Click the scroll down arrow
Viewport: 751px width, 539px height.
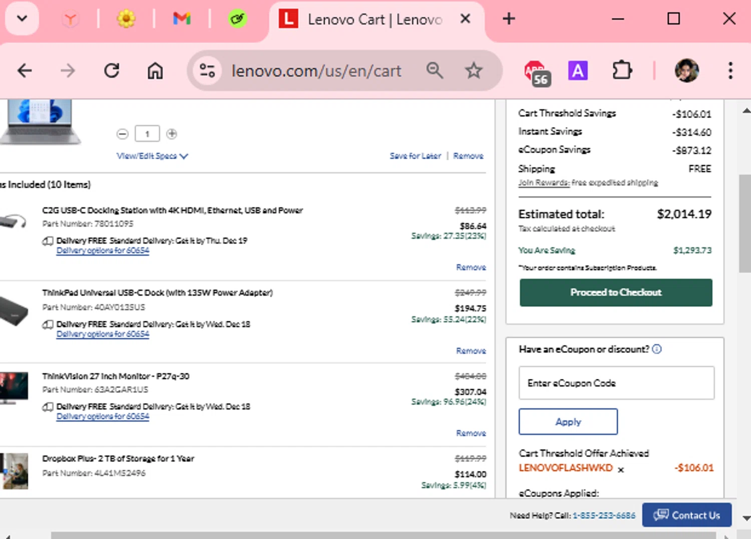click(746, 518)
